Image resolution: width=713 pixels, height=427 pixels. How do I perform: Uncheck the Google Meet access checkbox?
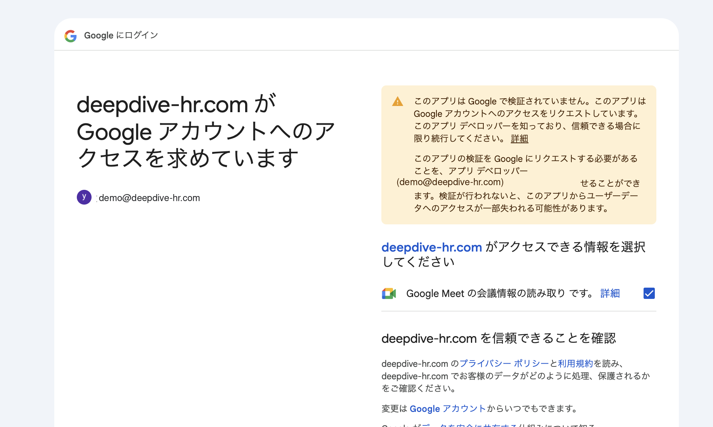click(649, 293)
